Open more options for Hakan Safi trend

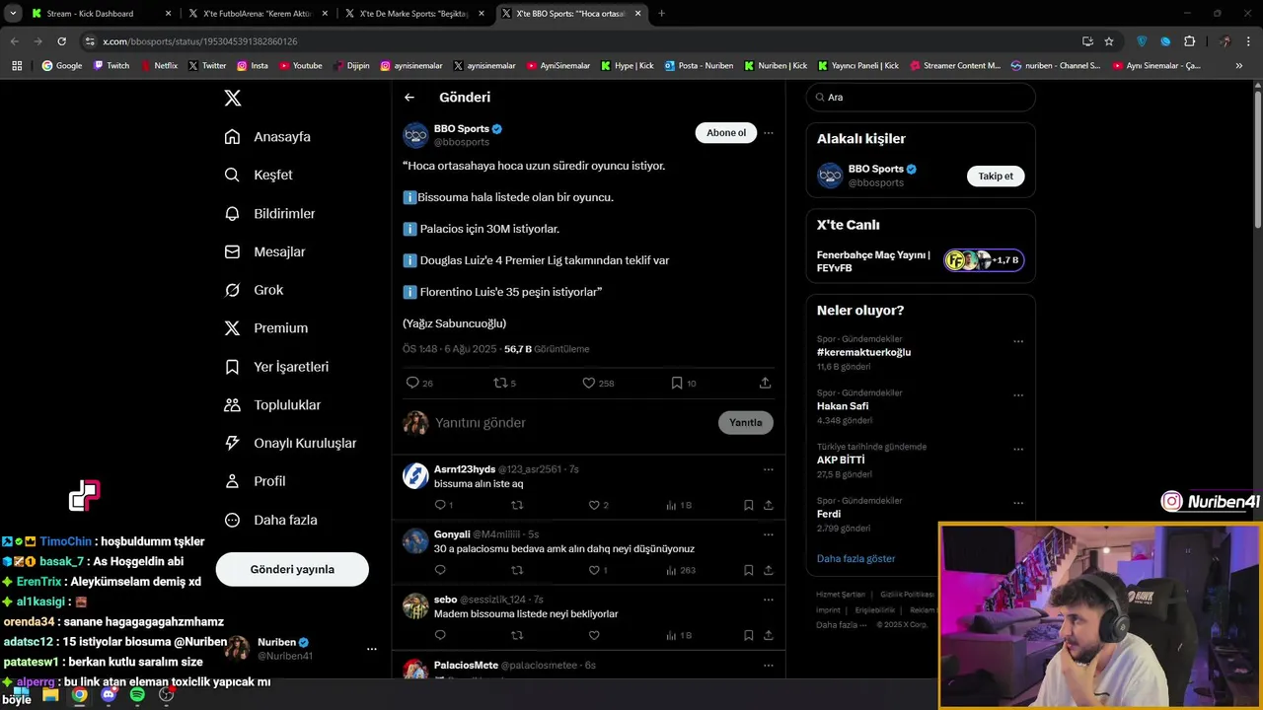coord(1018,395)
